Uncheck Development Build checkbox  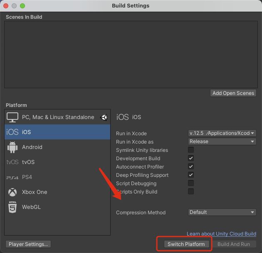[191, 158]
